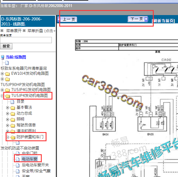Click the 搜索 search button
Screen dimensions: 178x177
pyautogui.click(x=6, y=46)
